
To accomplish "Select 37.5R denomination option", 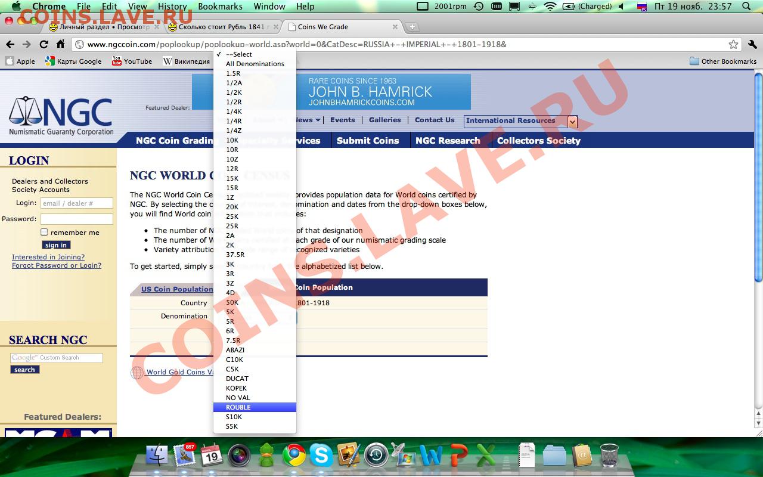I will 255,255.
